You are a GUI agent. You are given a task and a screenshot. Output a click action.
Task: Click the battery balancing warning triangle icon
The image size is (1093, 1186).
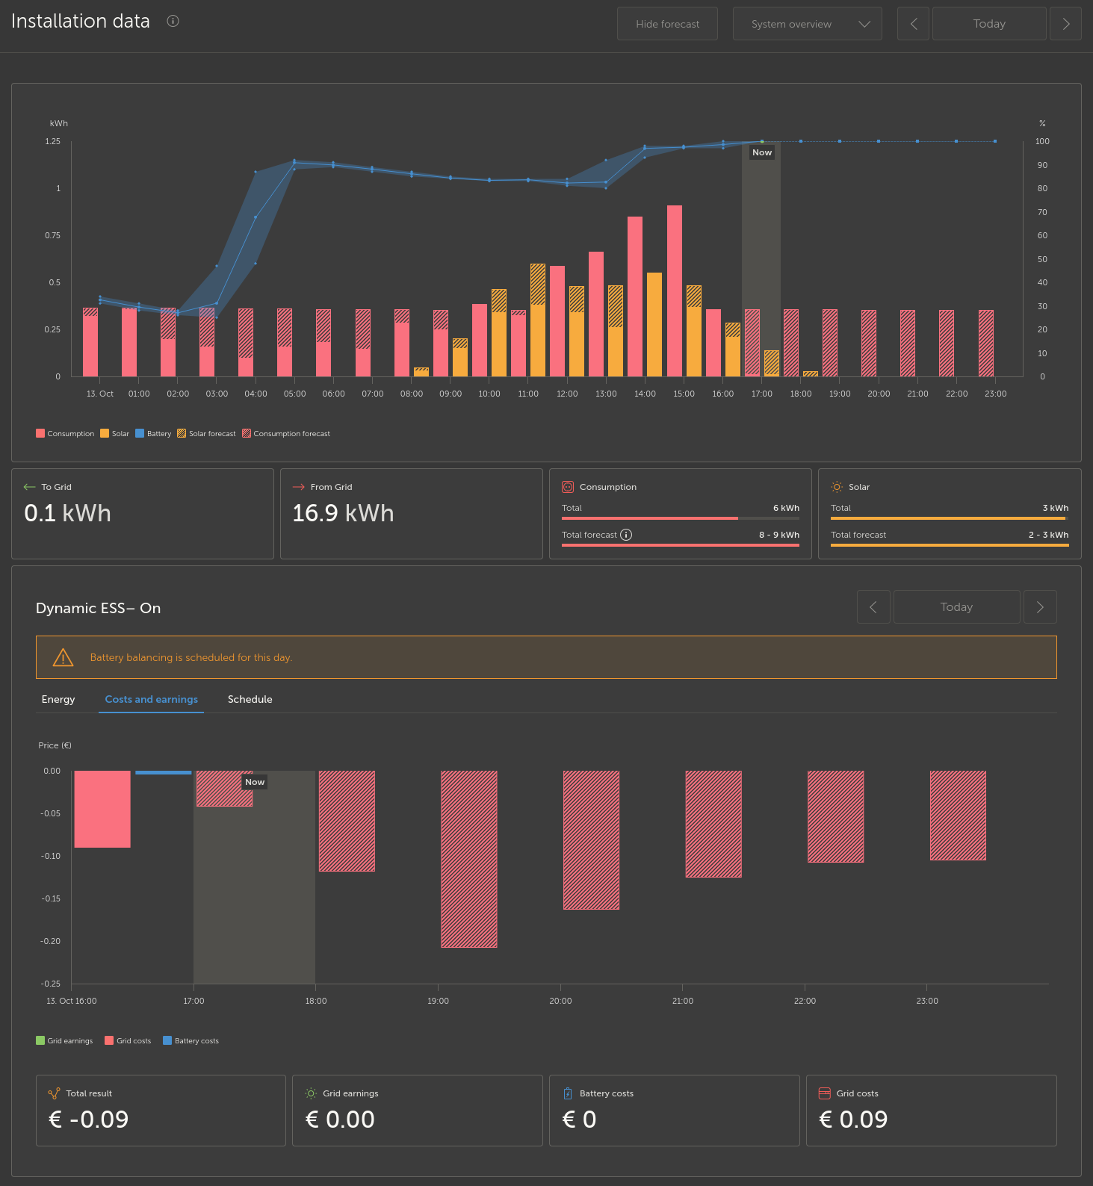coord(64,657)
